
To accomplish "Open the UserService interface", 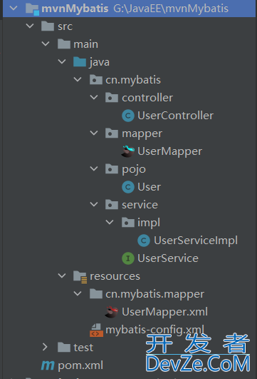I will click(168, 258).
